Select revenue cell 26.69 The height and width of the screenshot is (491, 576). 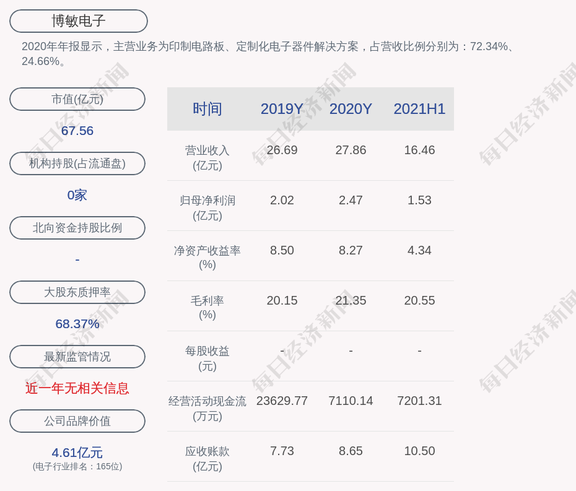click(x=282, y=150)
